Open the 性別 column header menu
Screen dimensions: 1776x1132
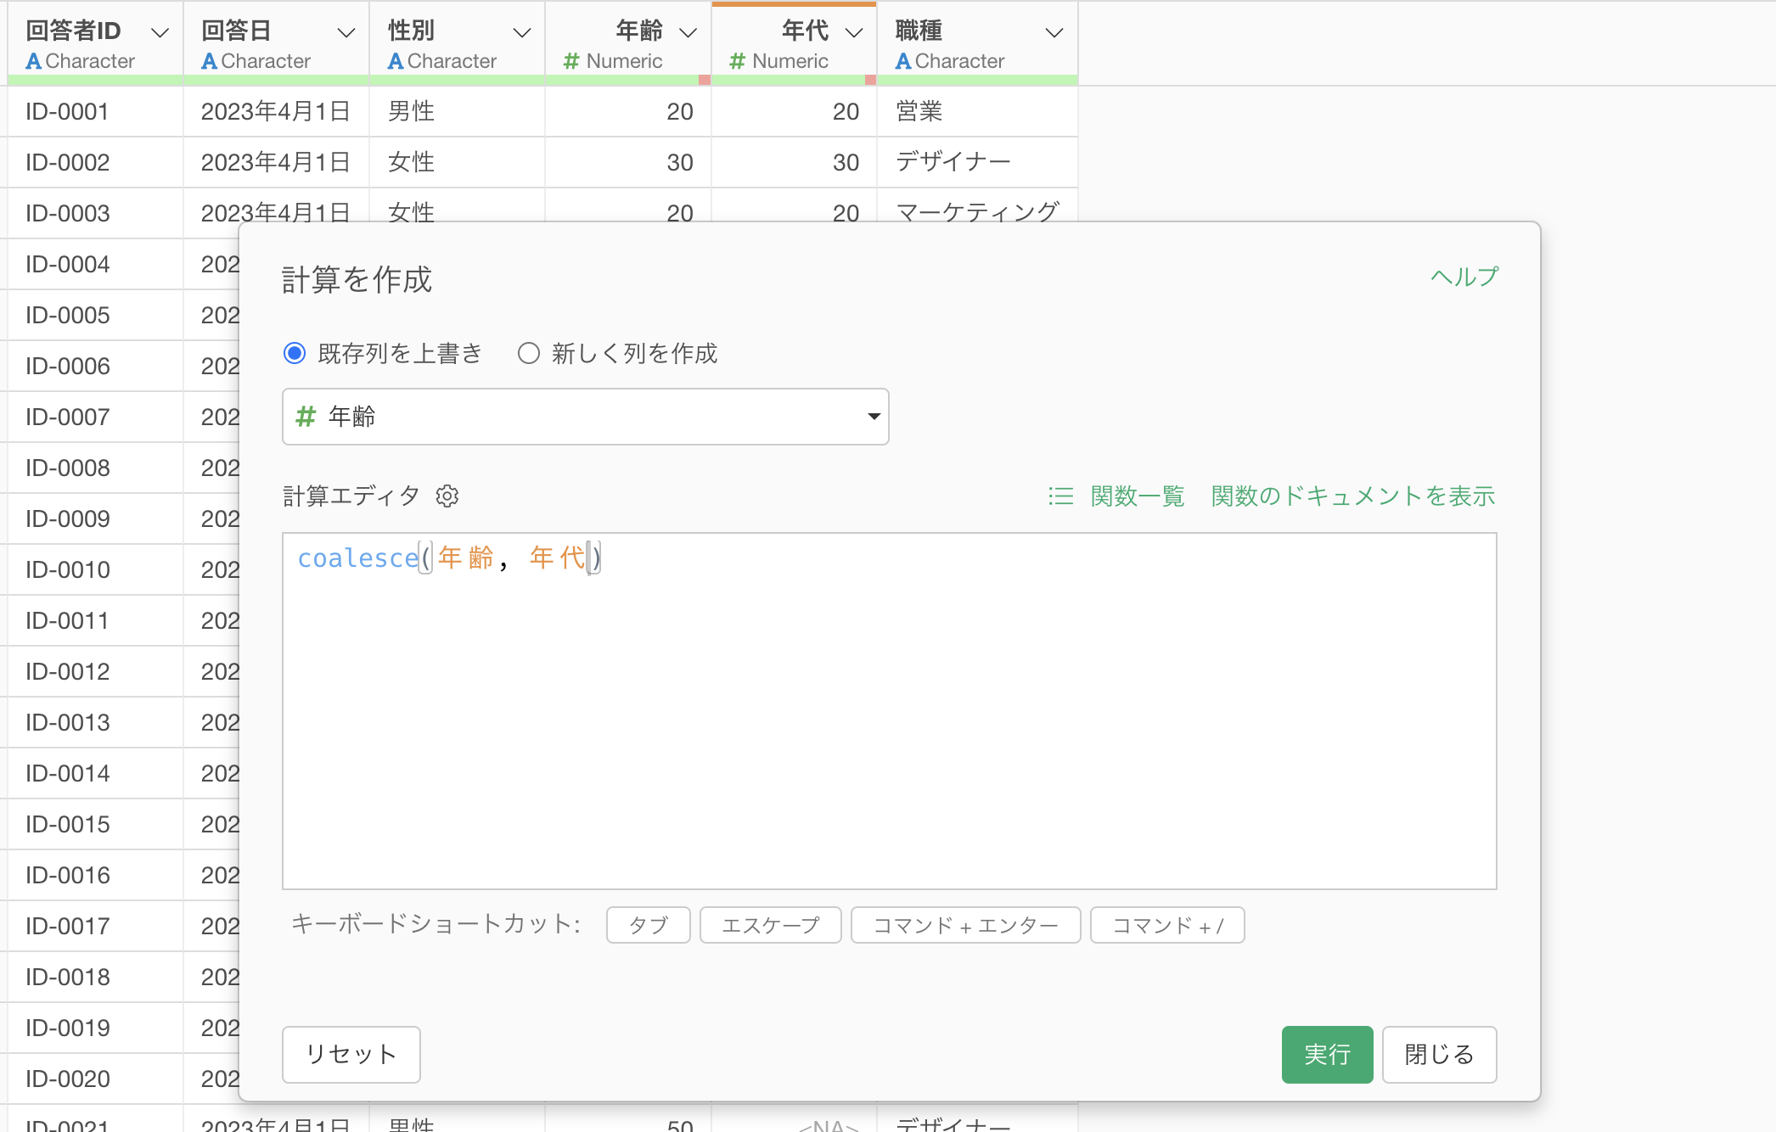click(x=520, y=32)
